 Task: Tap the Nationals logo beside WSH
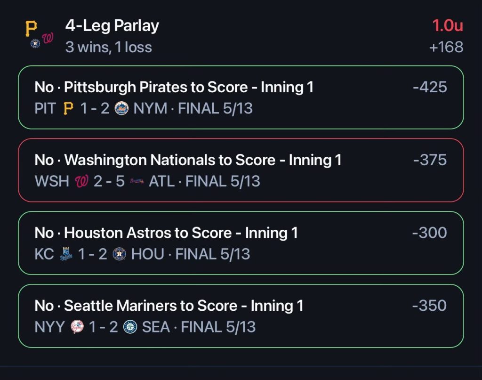pos(81,181)
